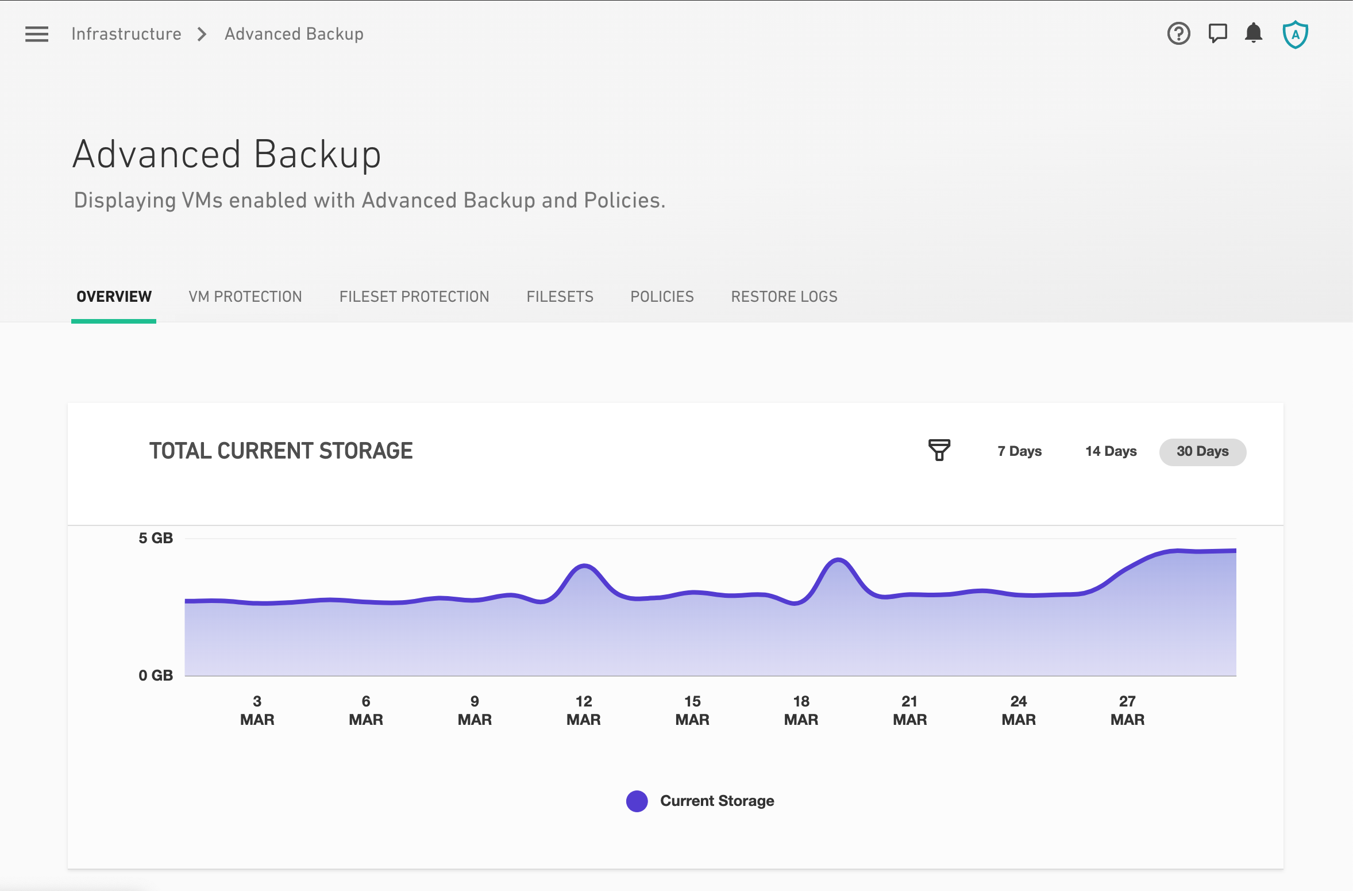This screenshot has width=1353, height=891.
Task: Click the breadcrumb chevron after Infrastructure
Action: tap(201, 34)
